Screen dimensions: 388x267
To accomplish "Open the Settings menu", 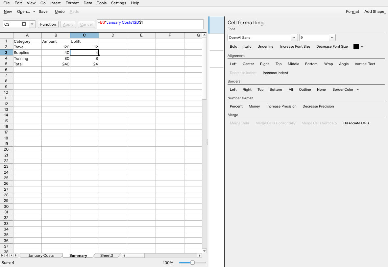I will pyautogui.click(x=118, y=3).
